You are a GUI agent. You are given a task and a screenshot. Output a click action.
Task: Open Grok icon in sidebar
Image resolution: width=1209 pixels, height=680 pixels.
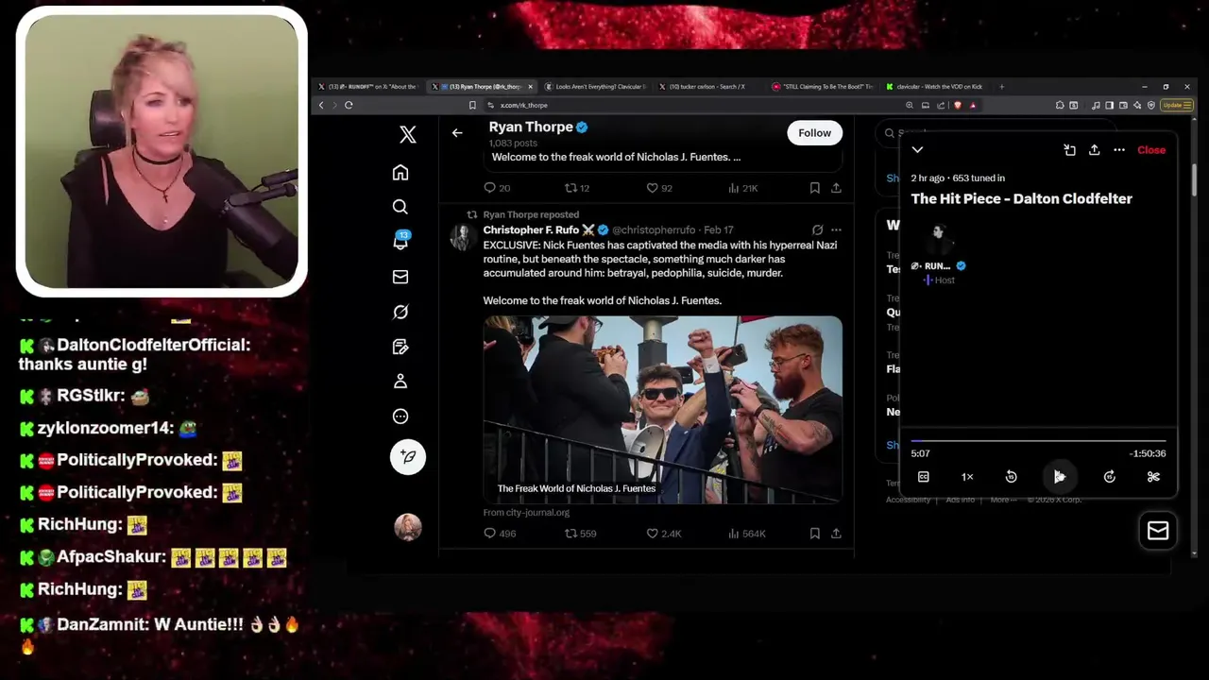(x=400, y=312)
